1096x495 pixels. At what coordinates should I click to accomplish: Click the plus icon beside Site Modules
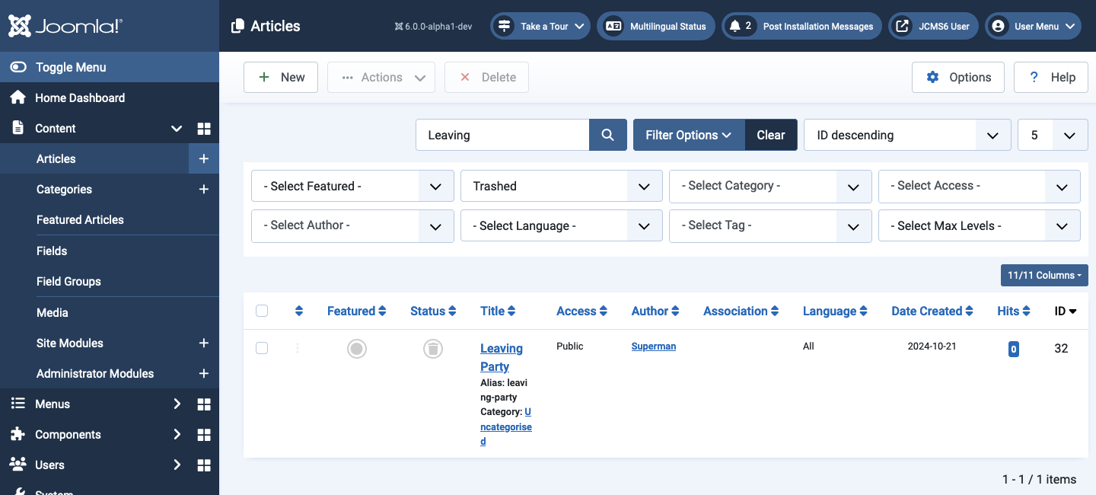coord(203,343)
